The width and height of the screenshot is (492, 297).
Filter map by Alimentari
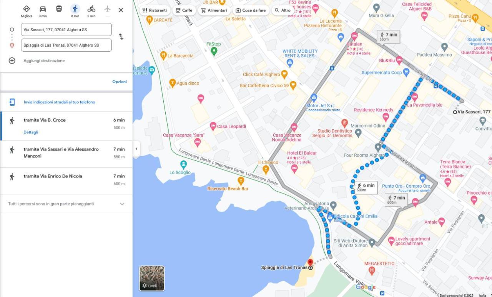coord(214,10)
